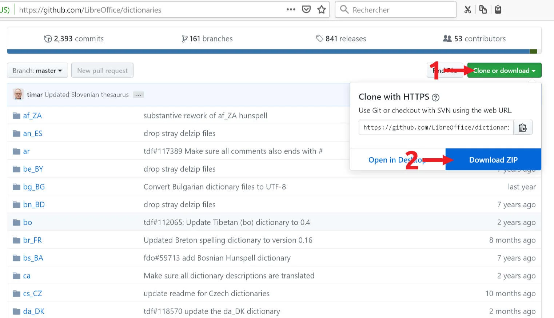Viewport: 554px width, 318px height.
Task: Click the be_BY folder icon
Action: click(16, 169)
